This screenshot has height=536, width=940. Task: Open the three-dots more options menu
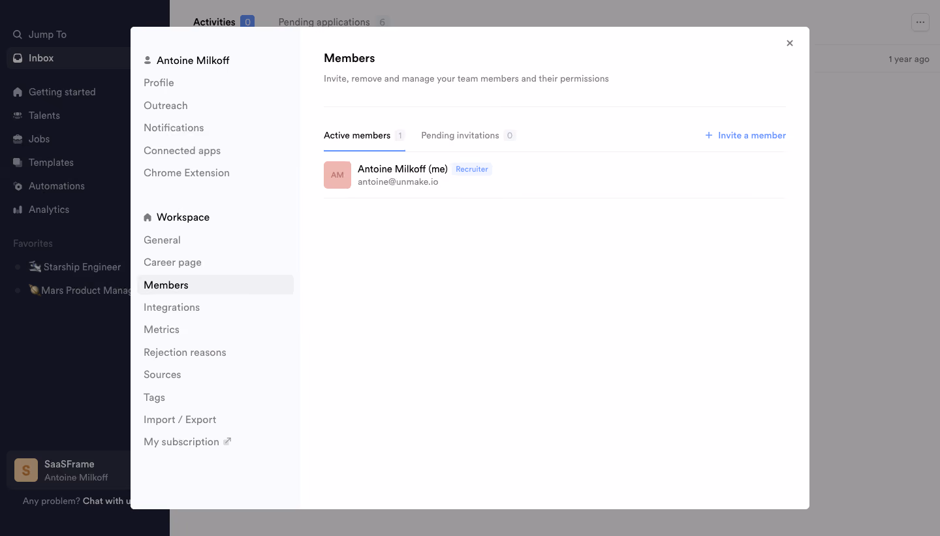tap(920, 22)
